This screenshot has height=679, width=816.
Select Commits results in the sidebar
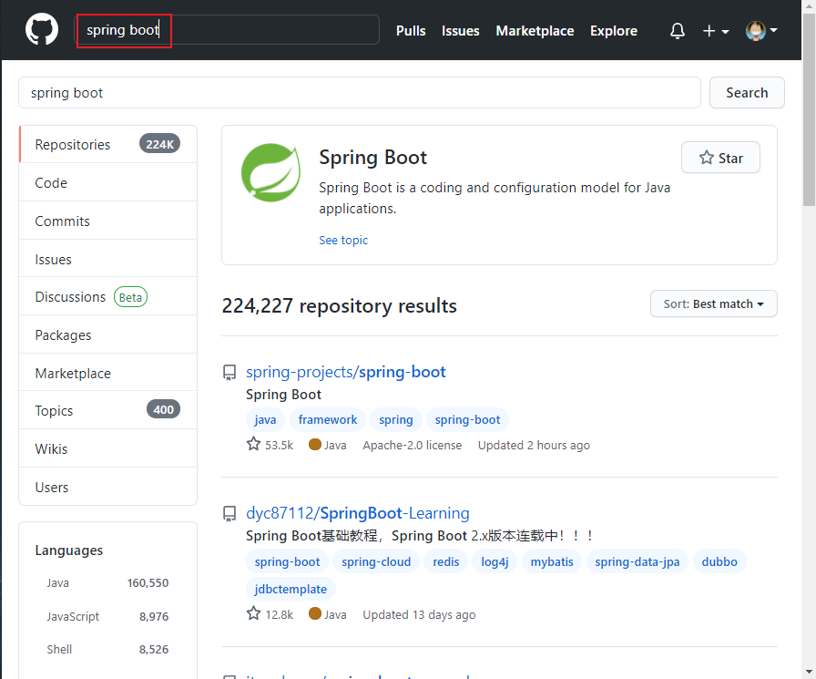click(107, 221)
